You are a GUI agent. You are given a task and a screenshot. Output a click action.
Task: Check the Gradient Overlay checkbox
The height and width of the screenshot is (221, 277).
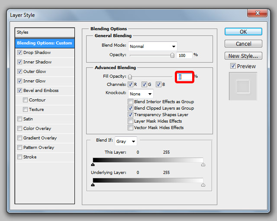pos(19,138)
